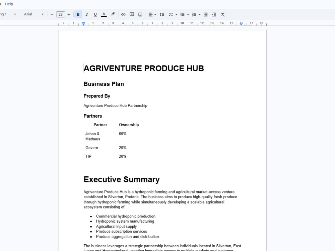The width and height of the screenshot is (335, 251).
Task: Apply numbered list
Action: pos(194,14)
